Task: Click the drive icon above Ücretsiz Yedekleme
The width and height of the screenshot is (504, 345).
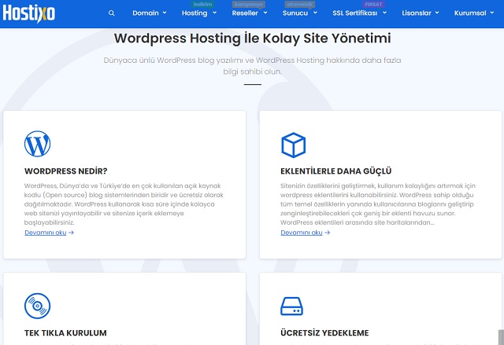Action: [292, 306]
